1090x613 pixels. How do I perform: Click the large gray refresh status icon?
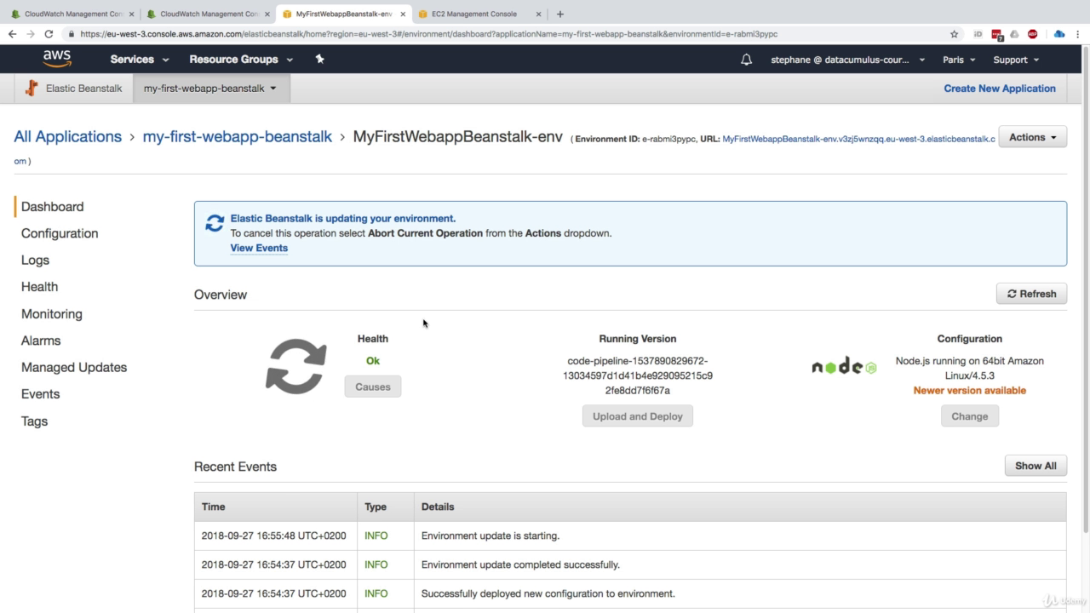(296, 366)
